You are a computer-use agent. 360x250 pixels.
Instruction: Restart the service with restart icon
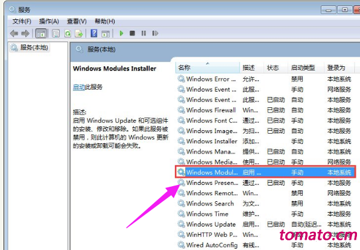155,34
